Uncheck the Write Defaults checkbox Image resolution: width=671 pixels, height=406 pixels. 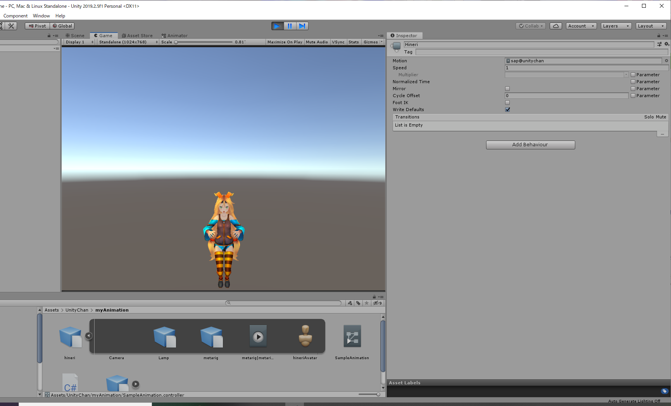pyautogui.click(x=507, y=110)
